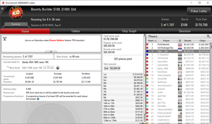Sort players by Rank column
The width and height of the screenshot is (212, 124).
coord(151,41)
